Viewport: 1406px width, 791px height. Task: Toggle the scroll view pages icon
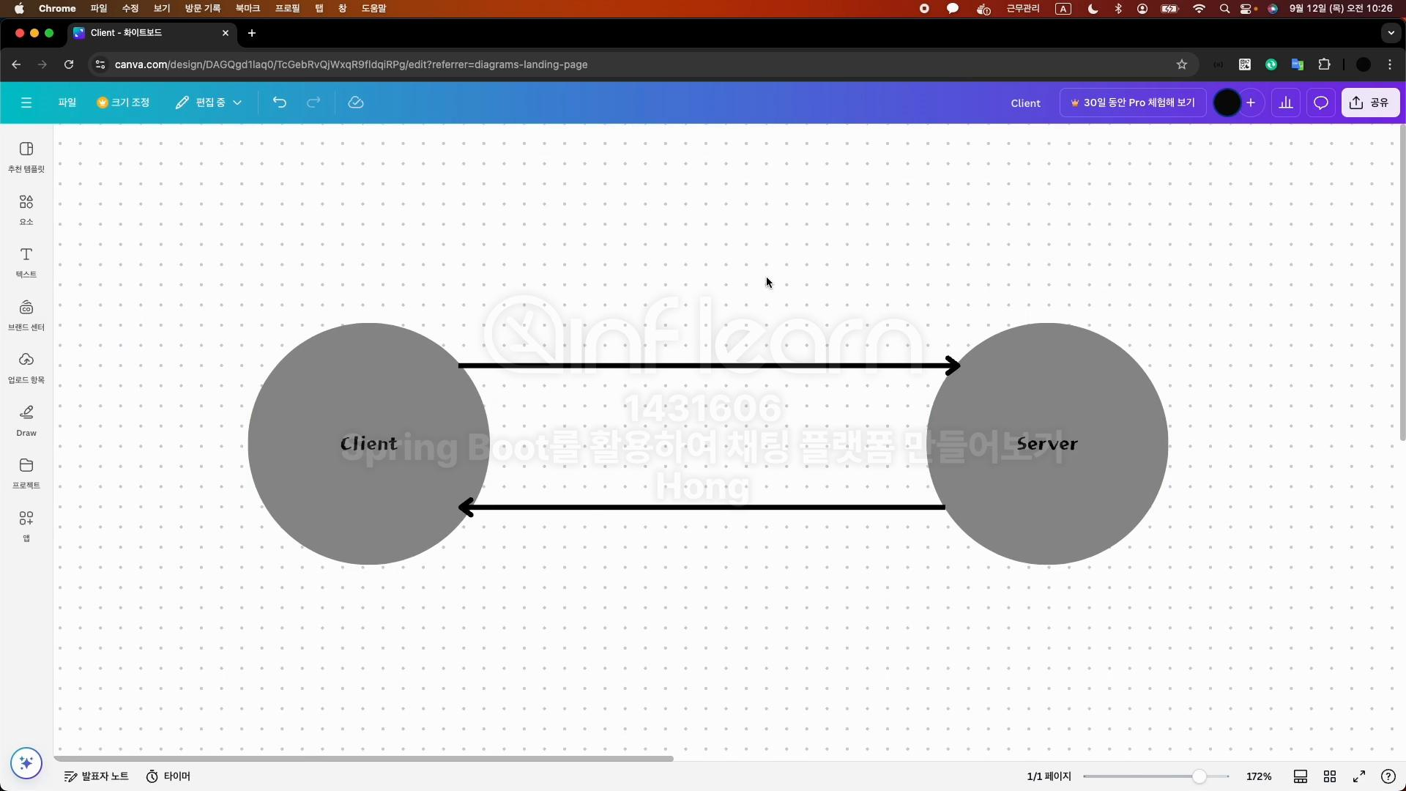tap(1301, 776)
